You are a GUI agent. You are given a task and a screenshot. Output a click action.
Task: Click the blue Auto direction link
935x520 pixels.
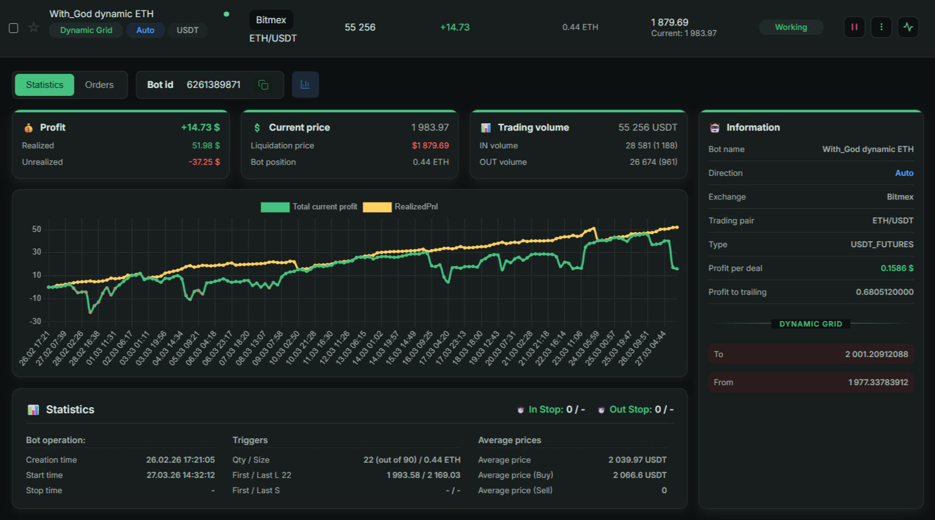pos(904,173)
